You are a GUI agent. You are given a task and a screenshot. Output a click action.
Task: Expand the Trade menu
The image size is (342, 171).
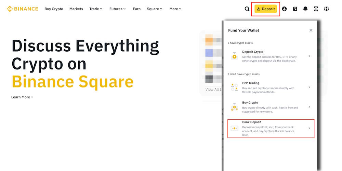click(x=96, y=9)
